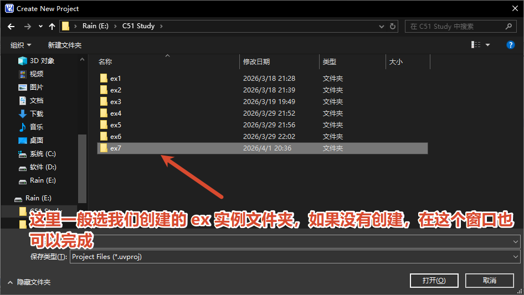Select the ex4 folder
The image size is (524, 295).
coord(116,113)
